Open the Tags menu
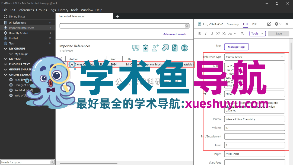 53,10
